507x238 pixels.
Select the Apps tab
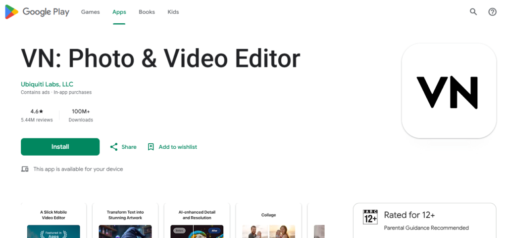119,12
